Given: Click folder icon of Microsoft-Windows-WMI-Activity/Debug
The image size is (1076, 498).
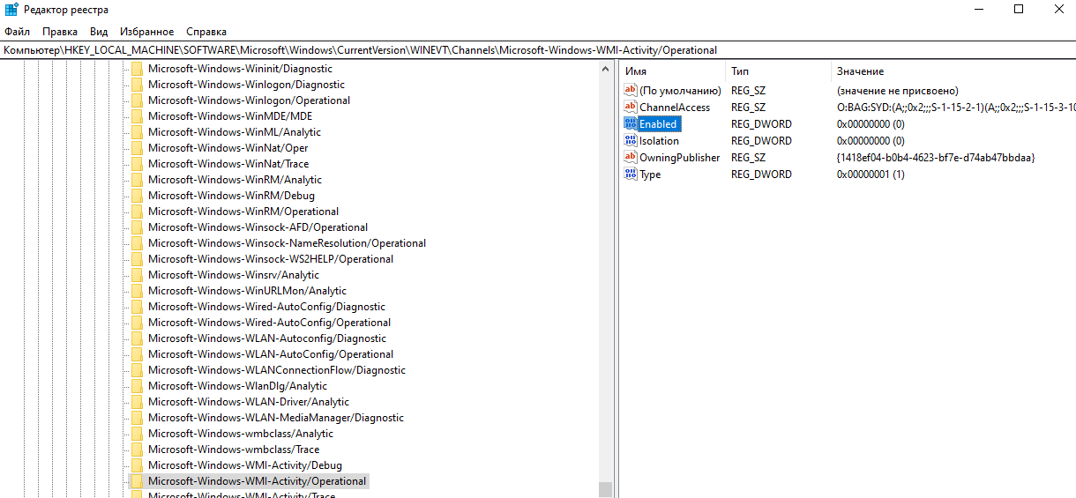Looking at the screenshot, I should [137, 465].
